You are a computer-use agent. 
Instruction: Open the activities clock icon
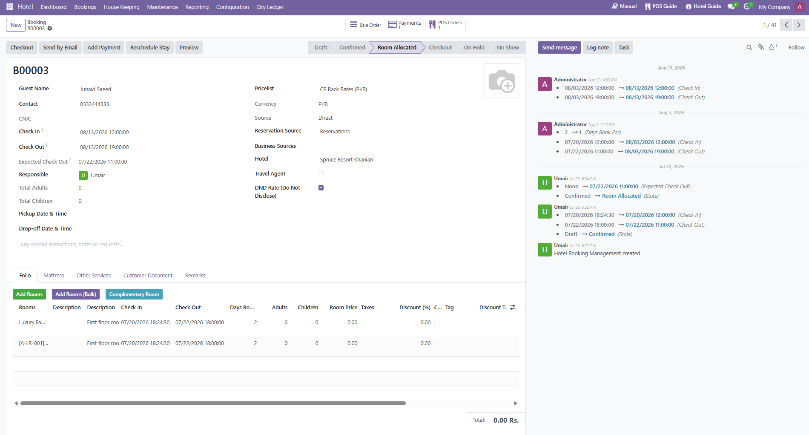point(748,6)
